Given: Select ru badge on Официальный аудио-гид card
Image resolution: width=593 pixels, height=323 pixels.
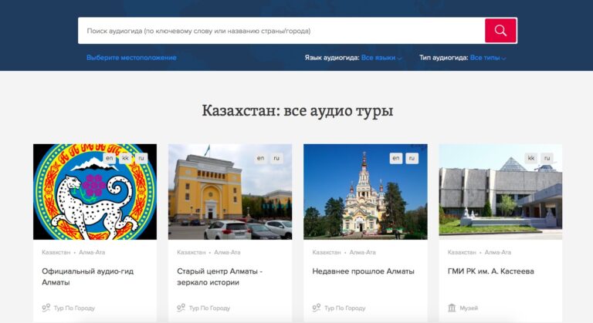Looking at the screenshot, I should coord(141,158).
